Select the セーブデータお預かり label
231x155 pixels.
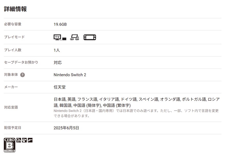21,62
